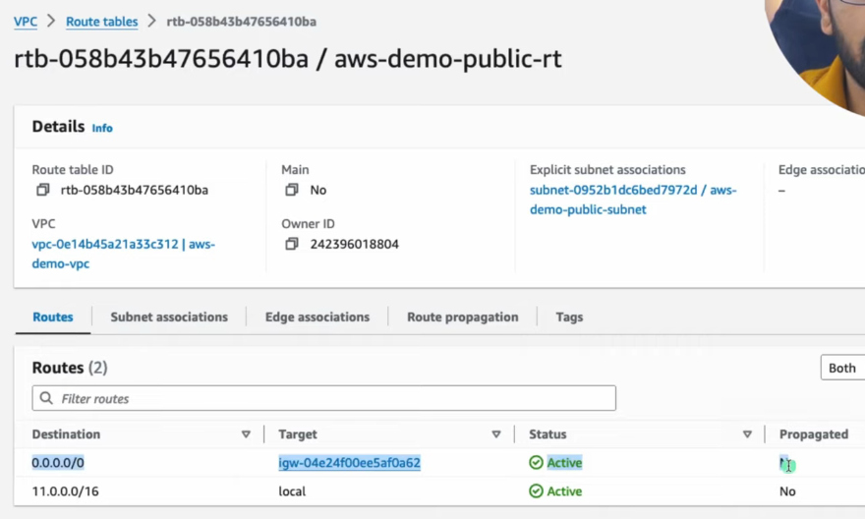Screen dimensions: 865x519
Task: Copy the Route table ID value
Action: pos(42,190)
